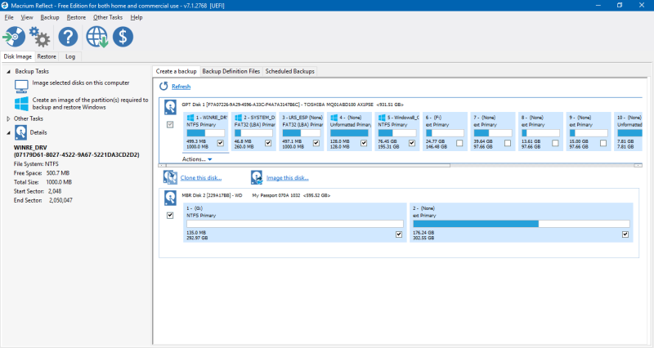This screenshot has height=348, width=654.
Task: Click the dollar sign purchase icon
Action: pos(123,37)
